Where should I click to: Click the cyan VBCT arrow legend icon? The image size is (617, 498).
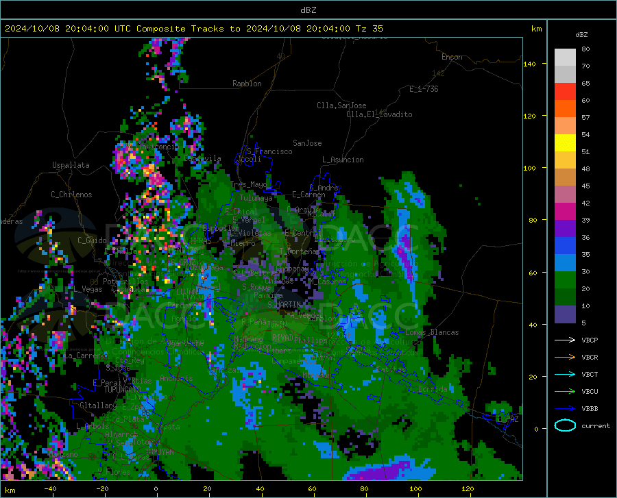pos(565,374)
